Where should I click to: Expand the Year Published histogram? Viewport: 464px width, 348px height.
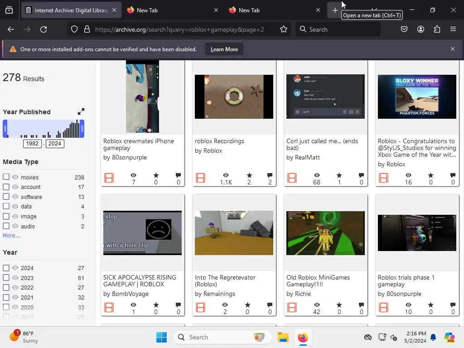(x=81, y=111)
